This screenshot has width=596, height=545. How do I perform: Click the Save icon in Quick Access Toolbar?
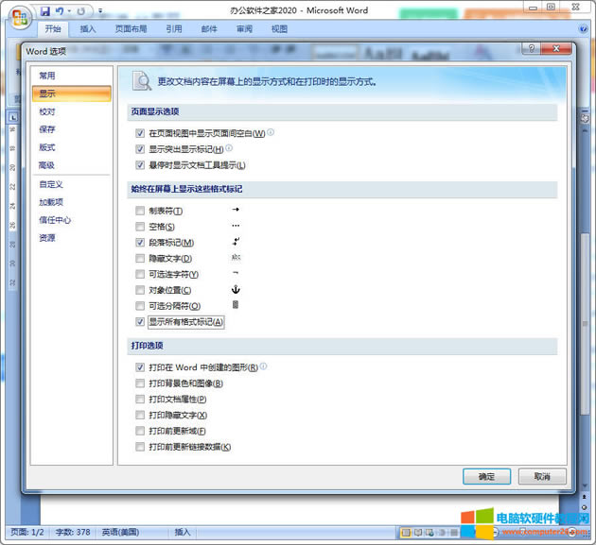click(x=45, y=10)
